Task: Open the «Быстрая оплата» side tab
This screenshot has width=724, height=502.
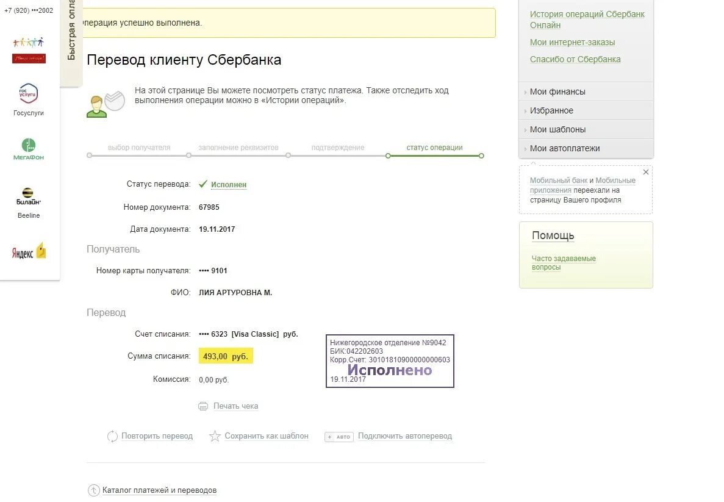Action: (71, 41)
